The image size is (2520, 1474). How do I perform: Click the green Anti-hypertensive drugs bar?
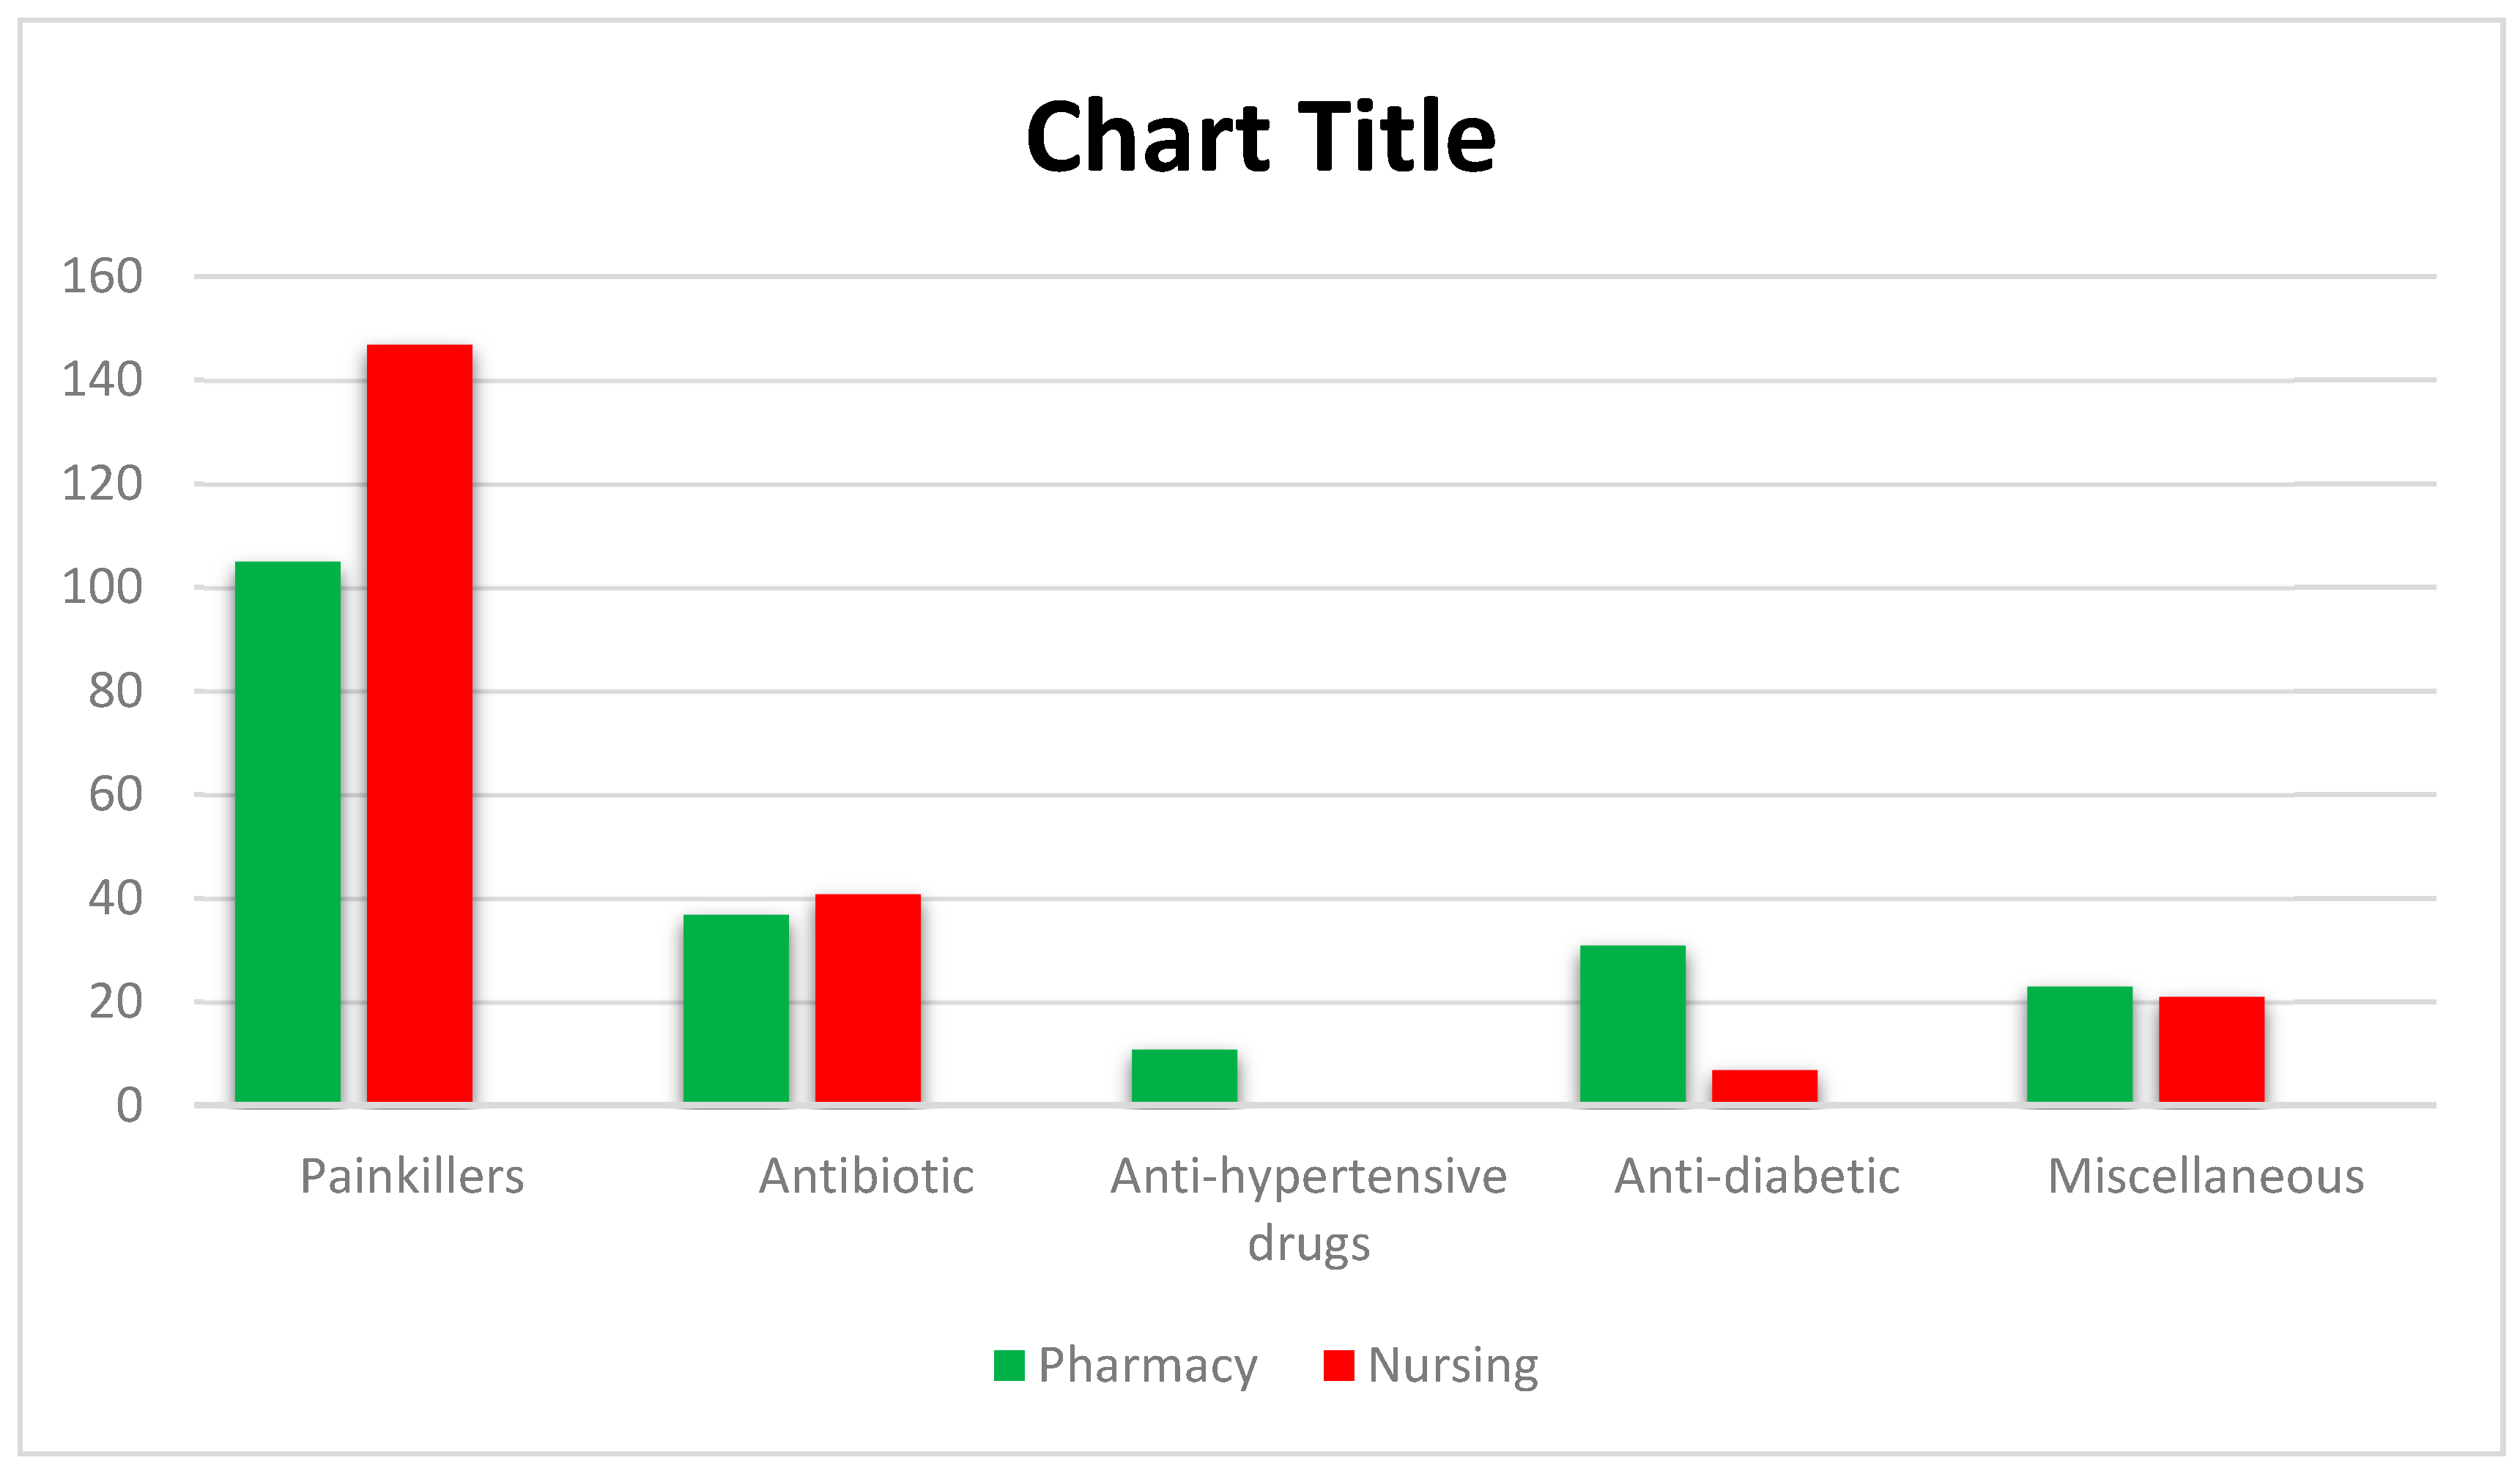1184,1076
